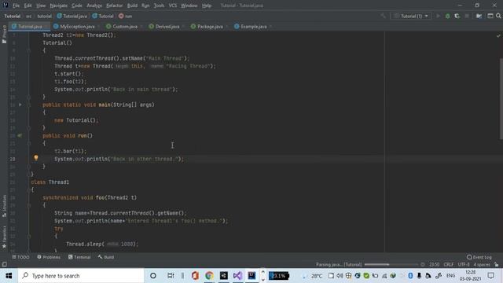Click the yellow intention light bulb
This screenshot has width=503, height=283.
point(36,158)
